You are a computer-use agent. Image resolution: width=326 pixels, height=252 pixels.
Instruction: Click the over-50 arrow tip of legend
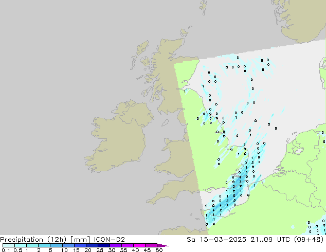coord(163,245)
